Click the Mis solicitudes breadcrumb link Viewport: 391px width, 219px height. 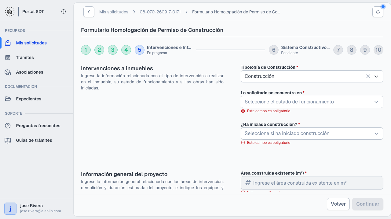[114, 12]
